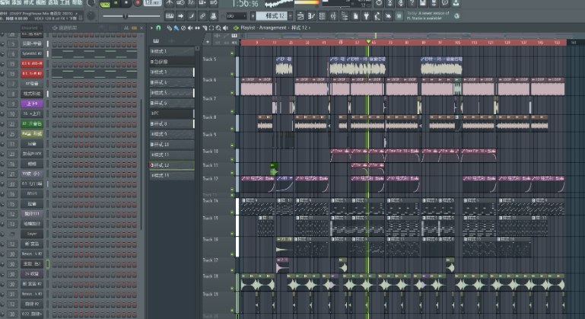This screenshot has height=319, width=585.
Task: Open the Unsorted channel filter dropdown
Action: point(30,28)
